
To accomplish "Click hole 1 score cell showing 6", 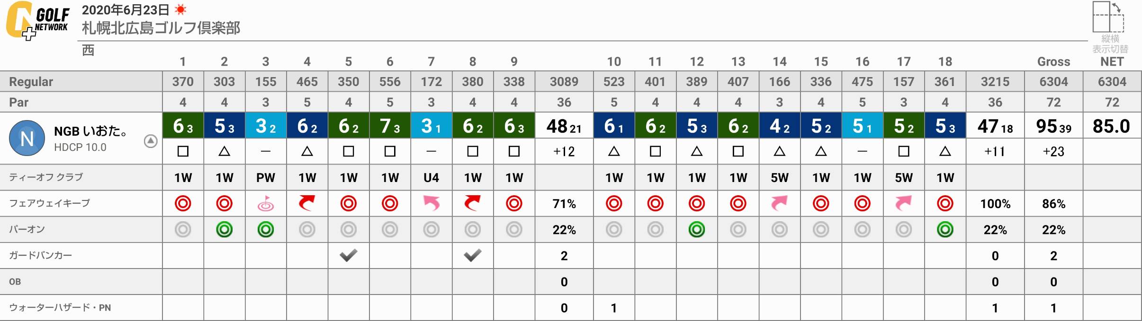I will pyautogui.click(x=183, y=126).
